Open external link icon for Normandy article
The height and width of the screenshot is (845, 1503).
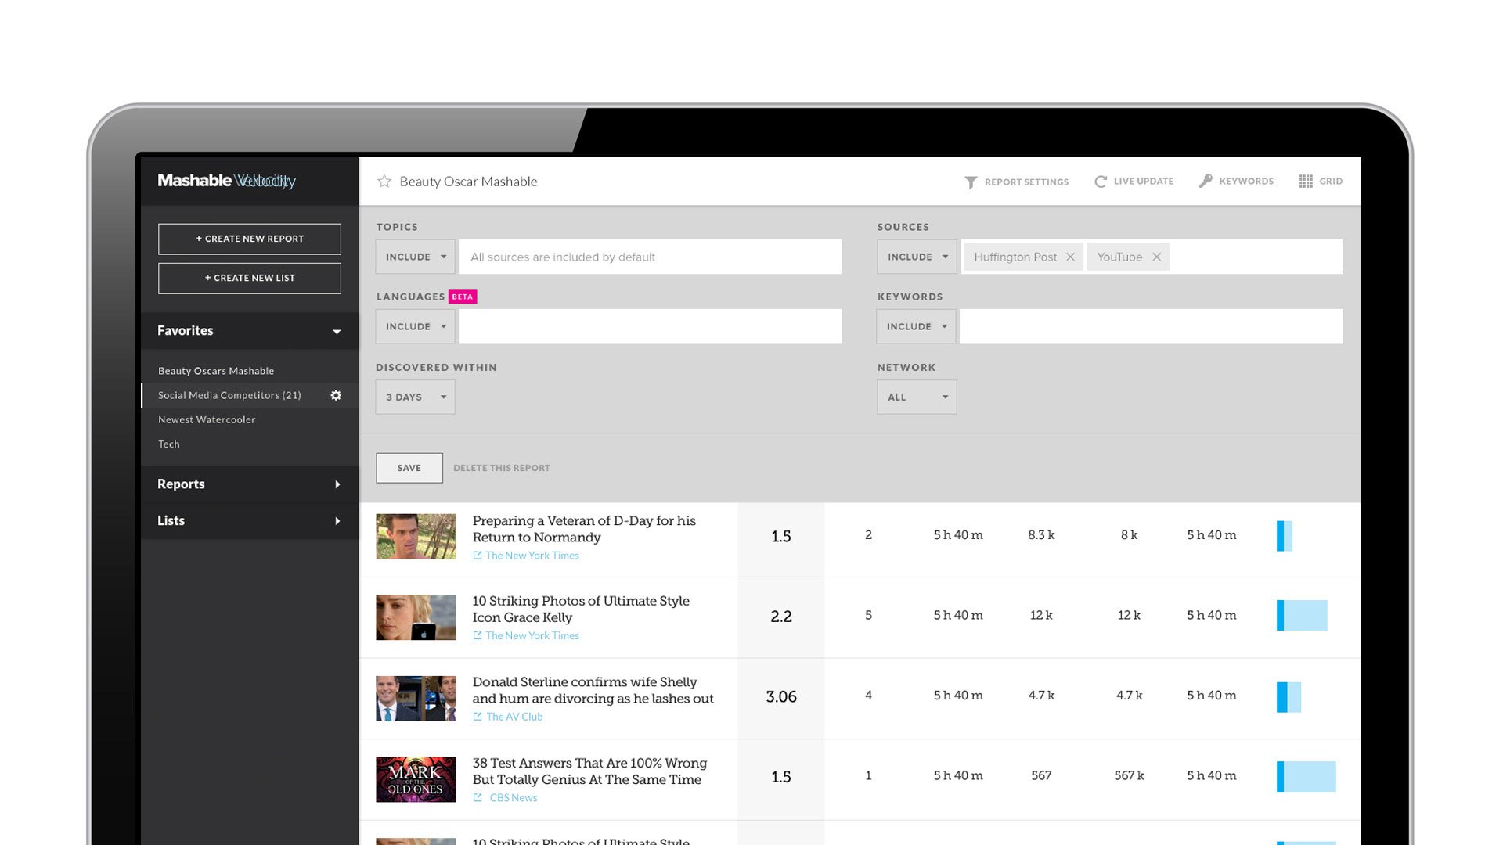(x=478, y=556)
